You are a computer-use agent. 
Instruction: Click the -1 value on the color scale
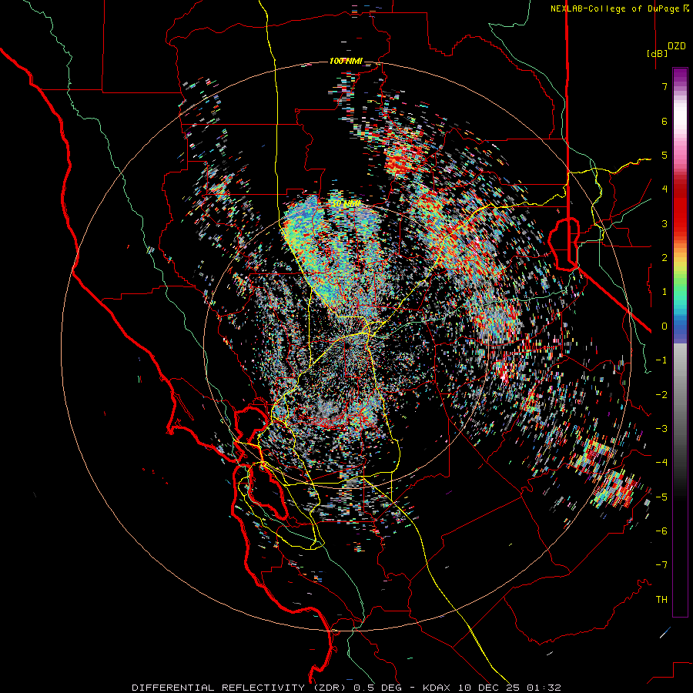click(661, 360)
